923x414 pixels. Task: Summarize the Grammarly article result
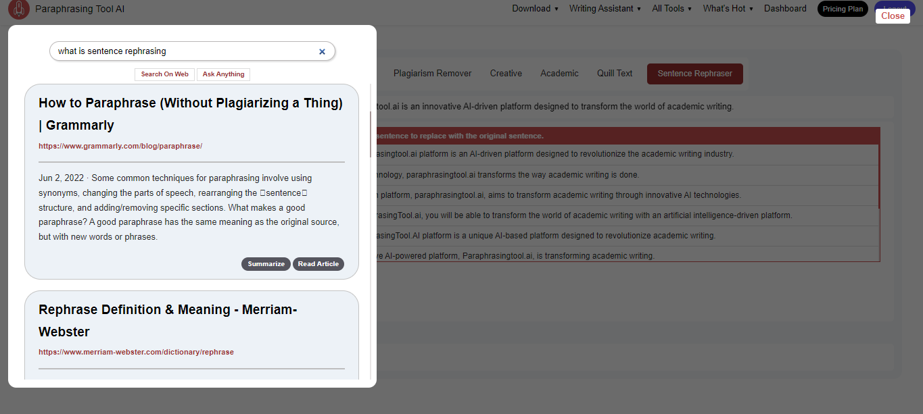(x=266, y=264)
